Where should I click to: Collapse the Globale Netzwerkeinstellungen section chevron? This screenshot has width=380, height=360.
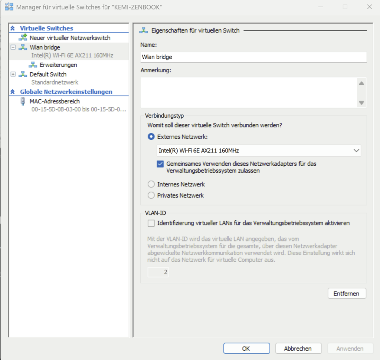pos(13,92)
